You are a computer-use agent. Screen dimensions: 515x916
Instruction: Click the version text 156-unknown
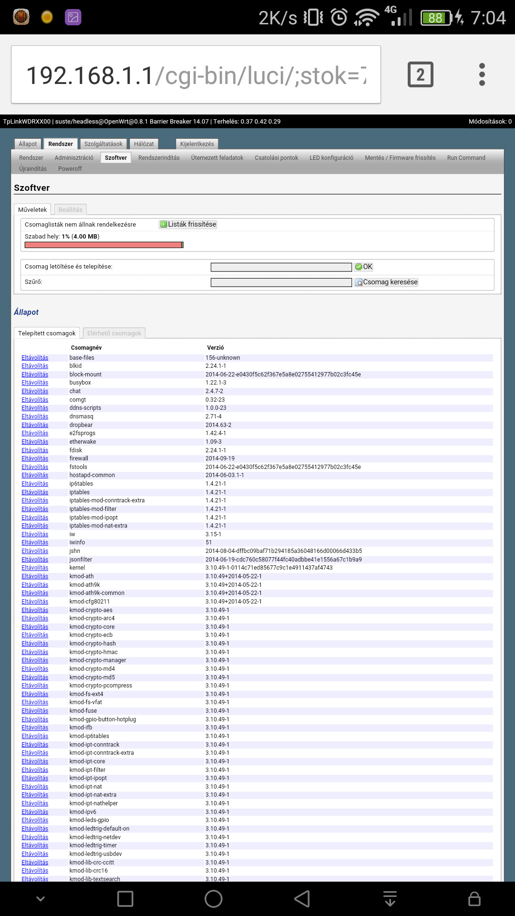coord(223,358)
